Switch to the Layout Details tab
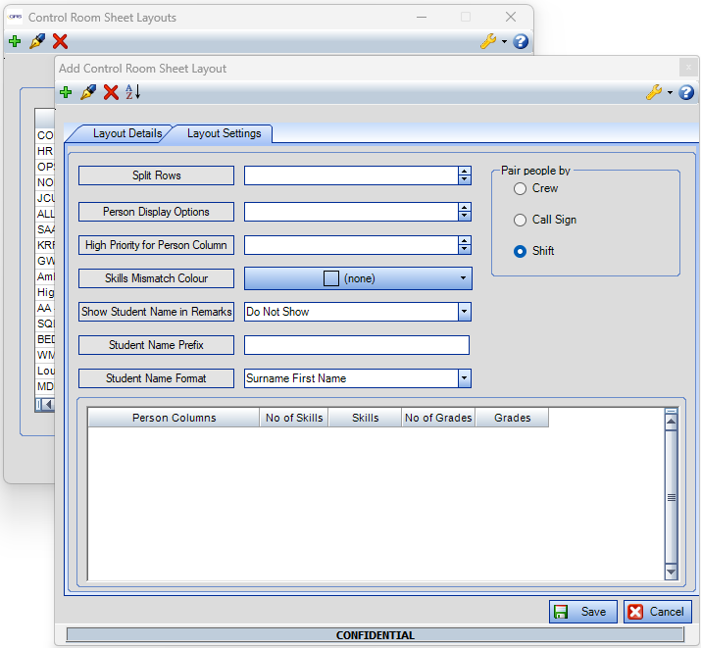The height and width of the screenshot is (648, 701). pyautogui.click(x=126, y=133)
